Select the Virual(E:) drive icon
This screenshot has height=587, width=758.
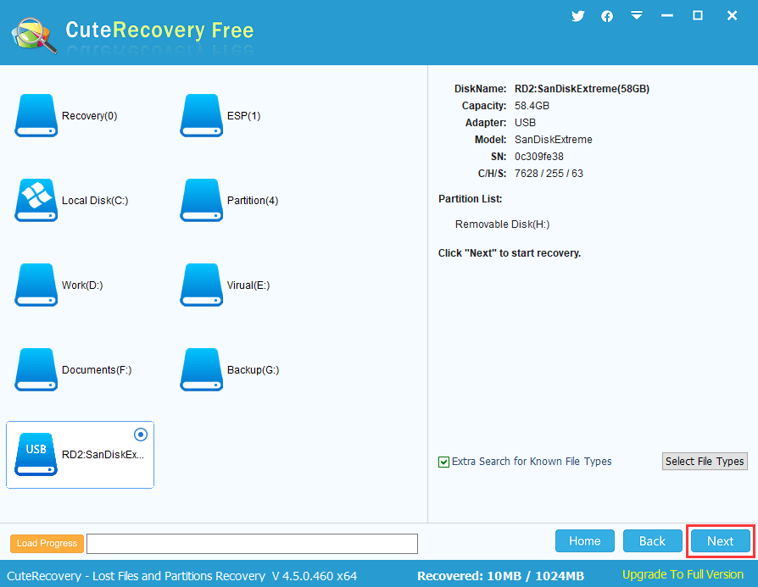point(201,285)
